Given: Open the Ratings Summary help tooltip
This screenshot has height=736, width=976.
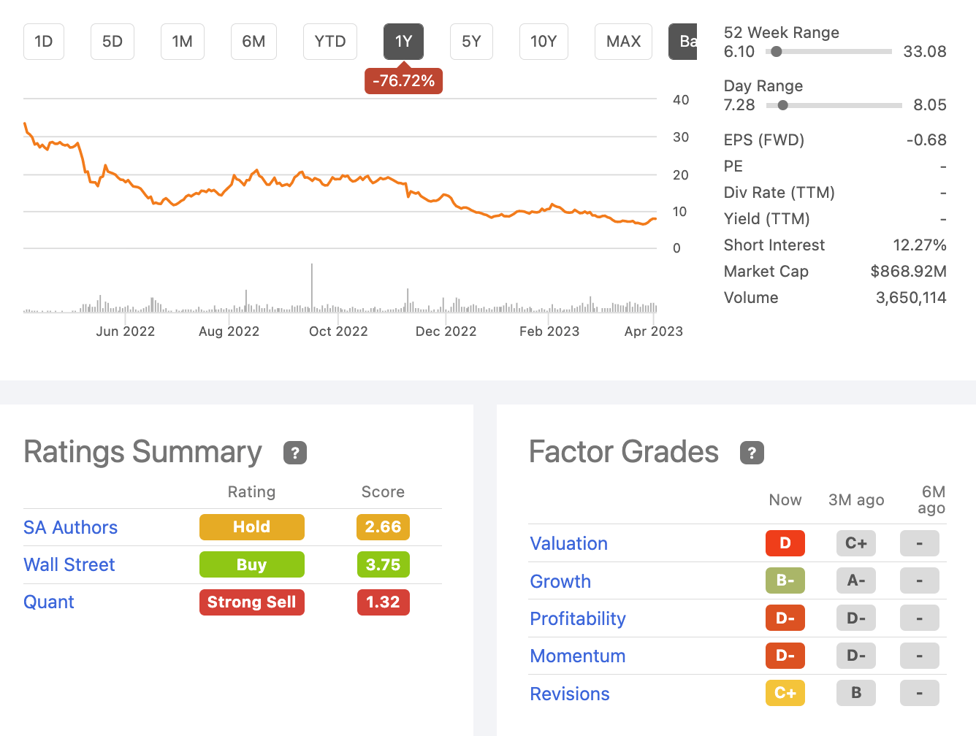Looking at the screenshot, I should click(294, 453).
